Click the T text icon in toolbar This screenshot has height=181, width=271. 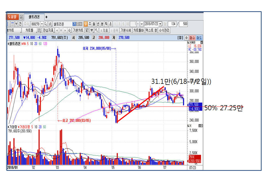click(16, 24)
